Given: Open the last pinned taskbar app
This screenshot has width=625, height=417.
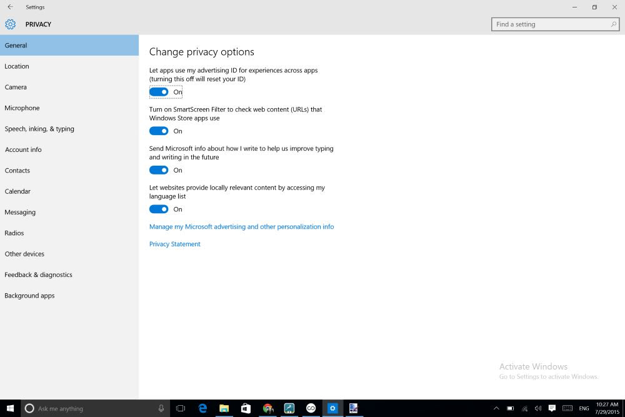Looking at the screenshot, I should click(354, 408).
